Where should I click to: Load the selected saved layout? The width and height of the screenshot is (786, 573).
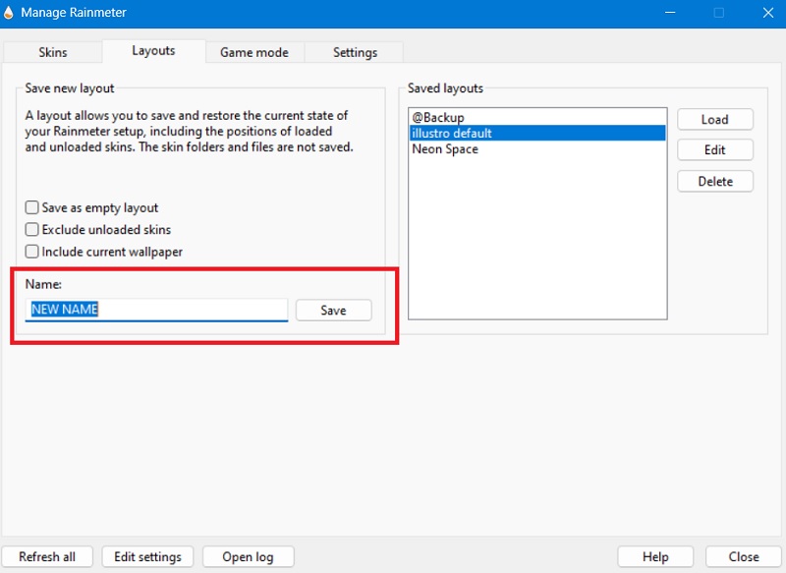pyautogui.click(x=714, y=119)
